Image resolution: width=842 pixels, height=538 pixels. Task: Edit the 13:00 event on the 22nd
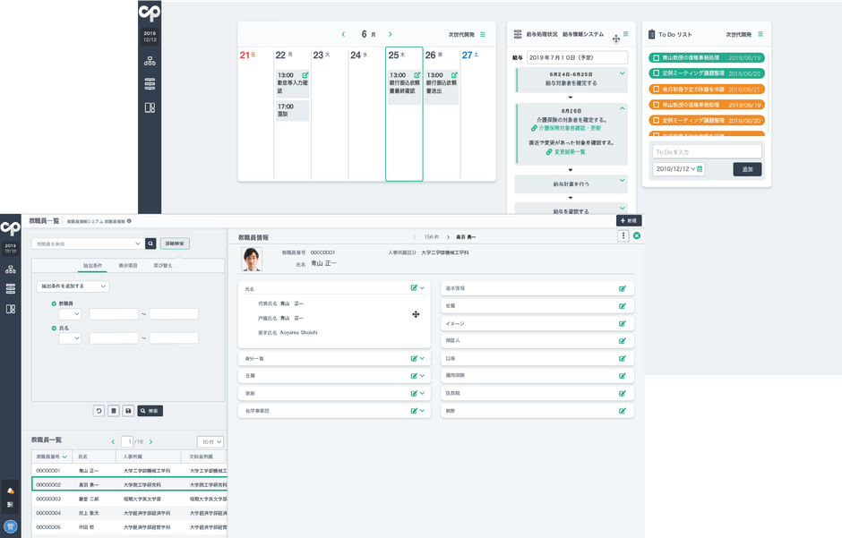click(305, 75)
